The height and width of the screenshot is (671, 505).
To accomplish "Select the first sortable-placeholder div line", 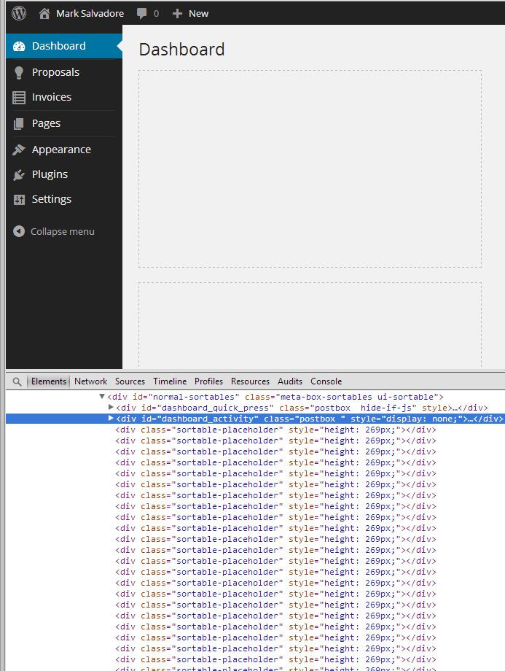I will (275, 430).
